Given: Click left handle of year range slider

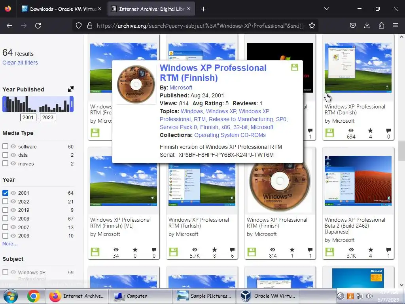Looking at the screenshot, I should click(4, 104).
